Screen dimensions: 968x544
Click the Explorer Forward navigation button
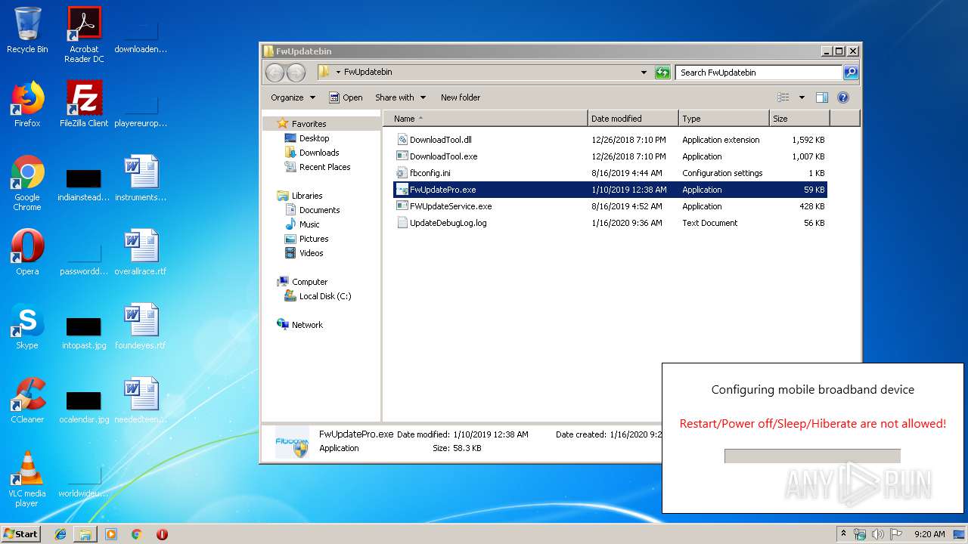[x=296, y=73]
